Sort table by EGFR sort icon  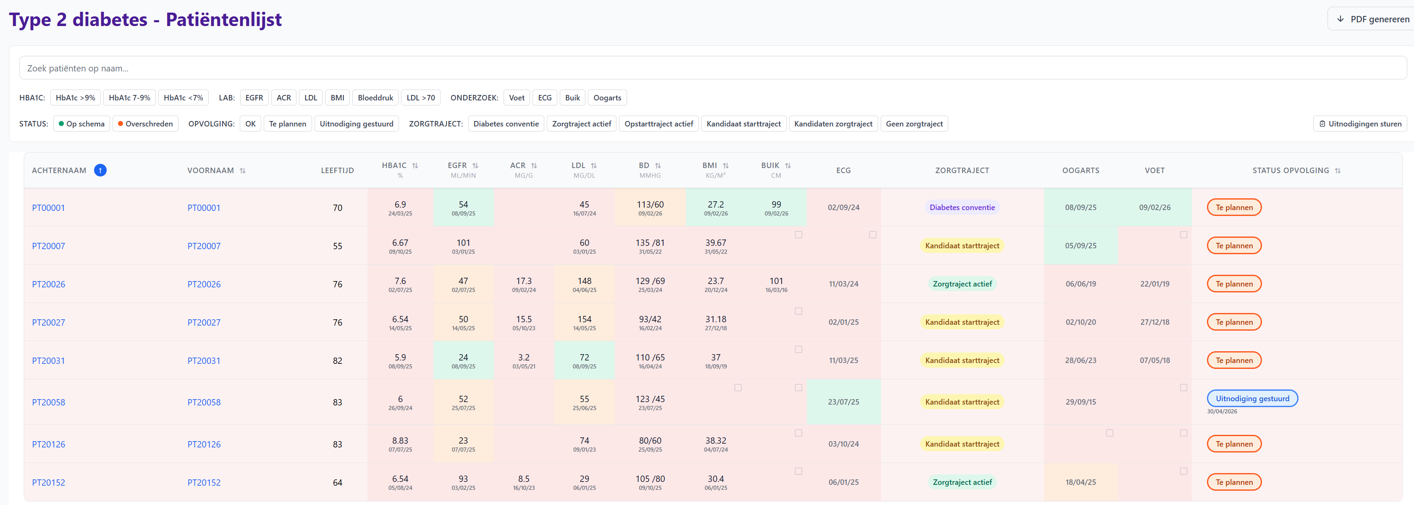[x=475, y=166]
